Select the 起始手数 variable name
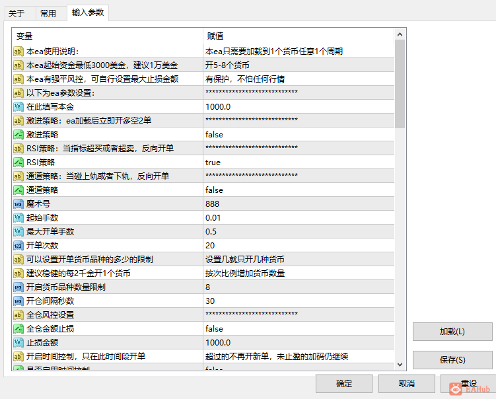 coord(42,218)
